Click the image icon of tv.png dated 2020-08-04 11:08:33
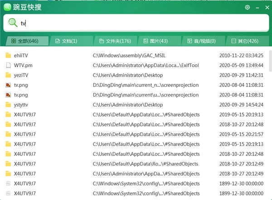The image size is (272, 200). click(x=8, y=95)
